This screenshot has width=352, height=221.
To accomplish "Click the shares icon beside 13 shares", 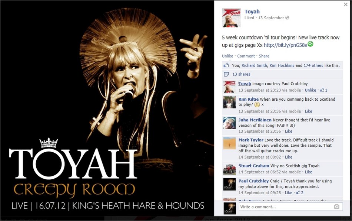I will [x=226, y=74].
